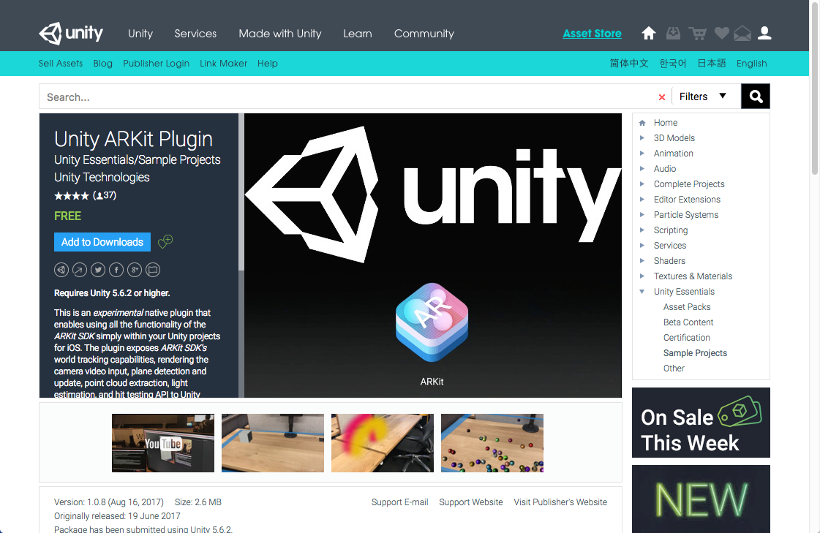The width and height of the screenshot is (820, 533).
Task: Visit the Publisher's Website link
Action: click(560, 502)
